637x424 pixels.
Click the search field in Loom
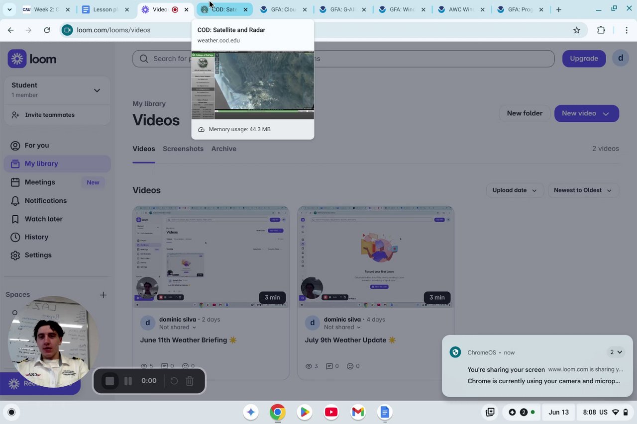pos(343,59)
